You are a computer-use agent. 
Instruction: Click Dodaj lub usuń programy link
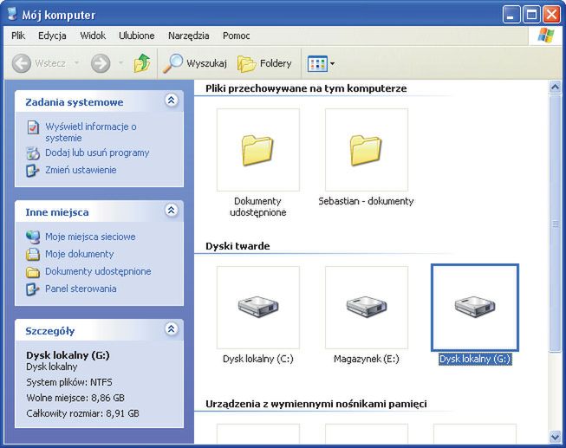click(97, 153)
